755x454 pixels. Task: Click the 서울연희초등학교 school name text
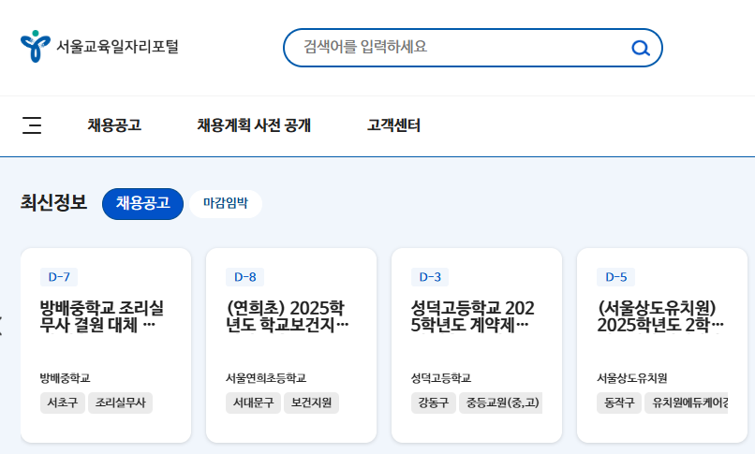point(266,378)
